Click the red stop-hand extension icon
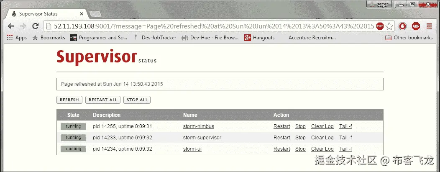440x172 pixels. click(x=403, y=26)
